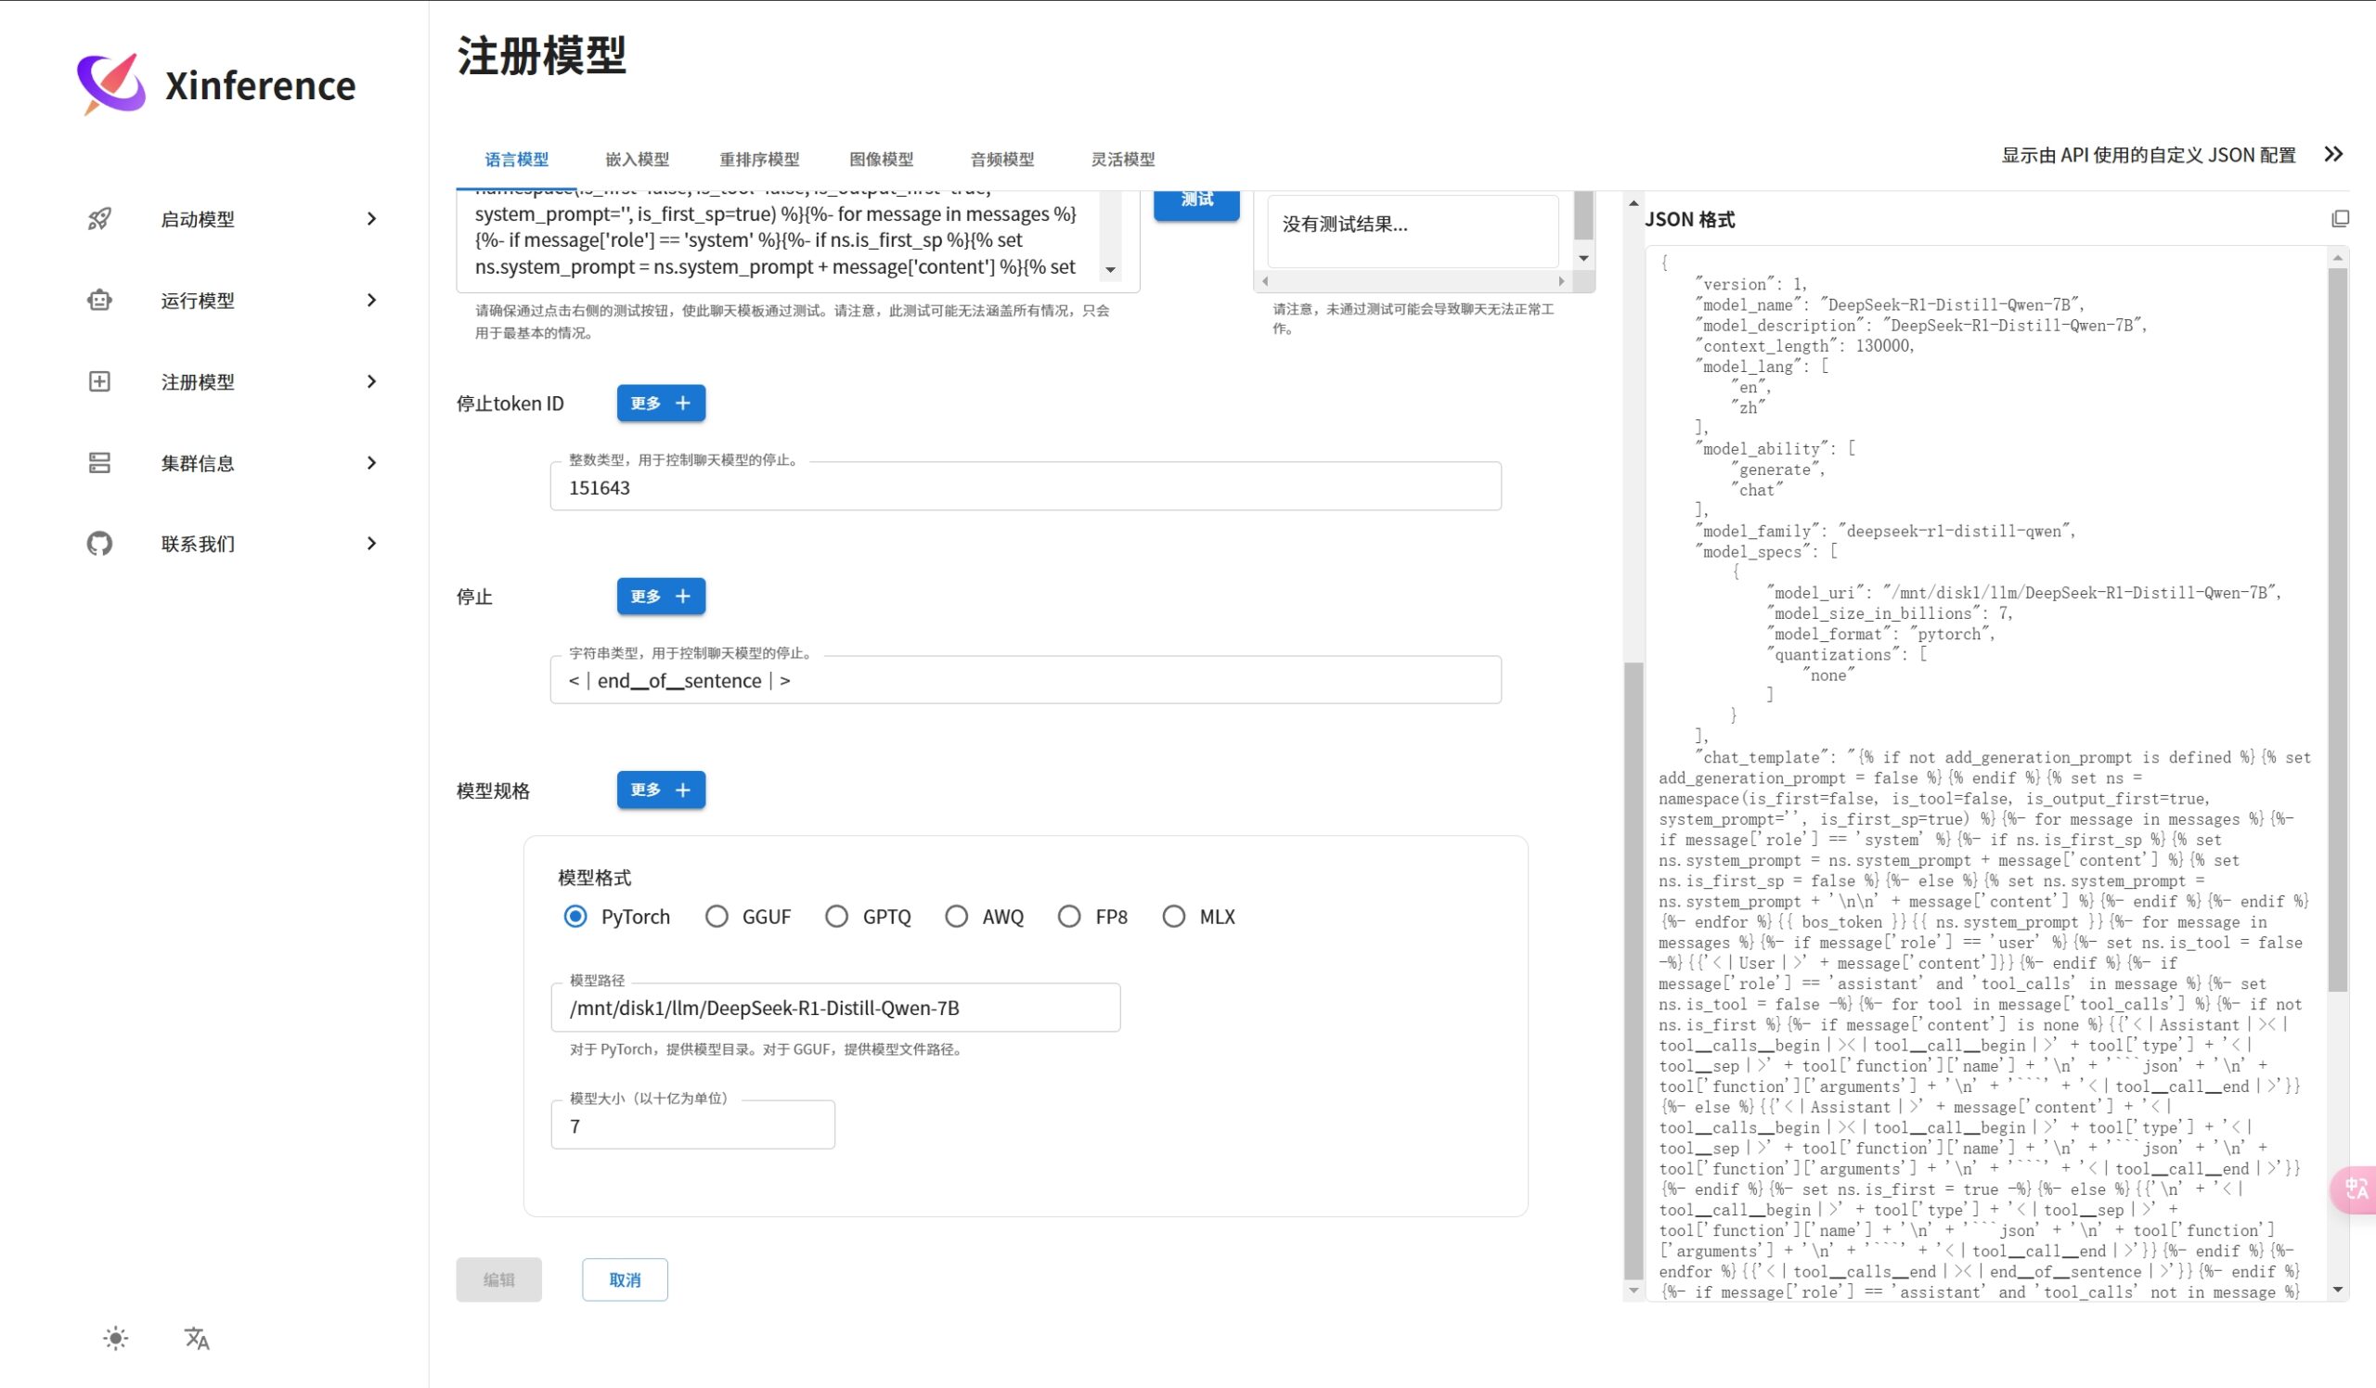Click the JSON 格式 heading
This screenshot has height=1388, width=2376.
coord(1689,220)
